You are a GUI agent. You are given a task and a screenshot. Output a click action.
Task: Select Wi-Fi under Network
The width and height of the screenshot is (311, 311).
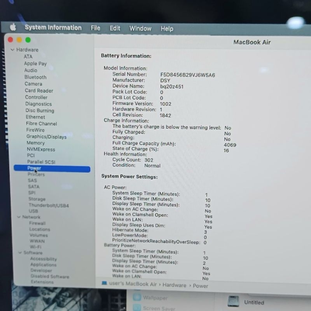[35, 247]
